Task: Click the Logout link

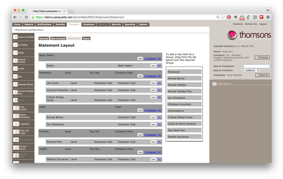Action: coord(263,24)
